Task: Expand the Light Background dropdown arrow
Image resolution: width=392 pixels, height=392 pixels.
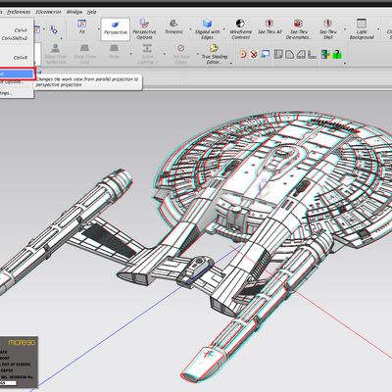Action: [x=378, y=28]
